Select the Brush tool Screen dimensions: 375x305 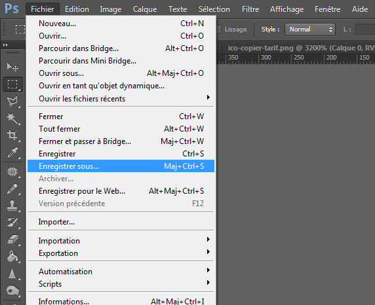coord(12,189)
